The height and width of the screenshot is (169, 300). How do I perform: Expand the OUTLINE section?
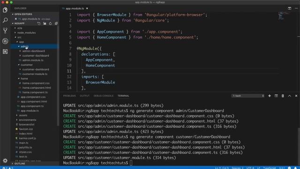pyautogui.click(x=20, y=164)
